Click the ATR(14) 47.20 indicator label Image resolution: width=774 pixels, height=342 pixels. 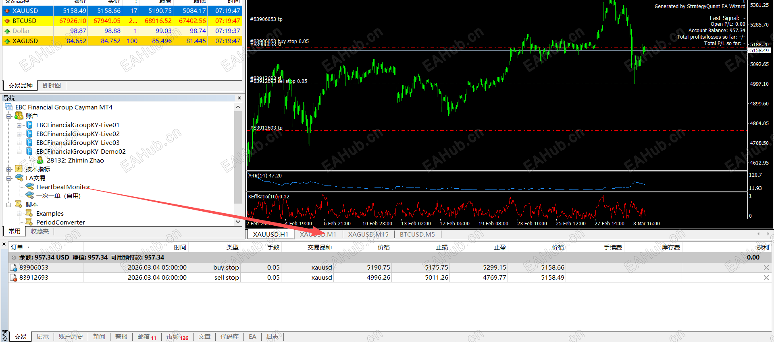click(265, 176)
